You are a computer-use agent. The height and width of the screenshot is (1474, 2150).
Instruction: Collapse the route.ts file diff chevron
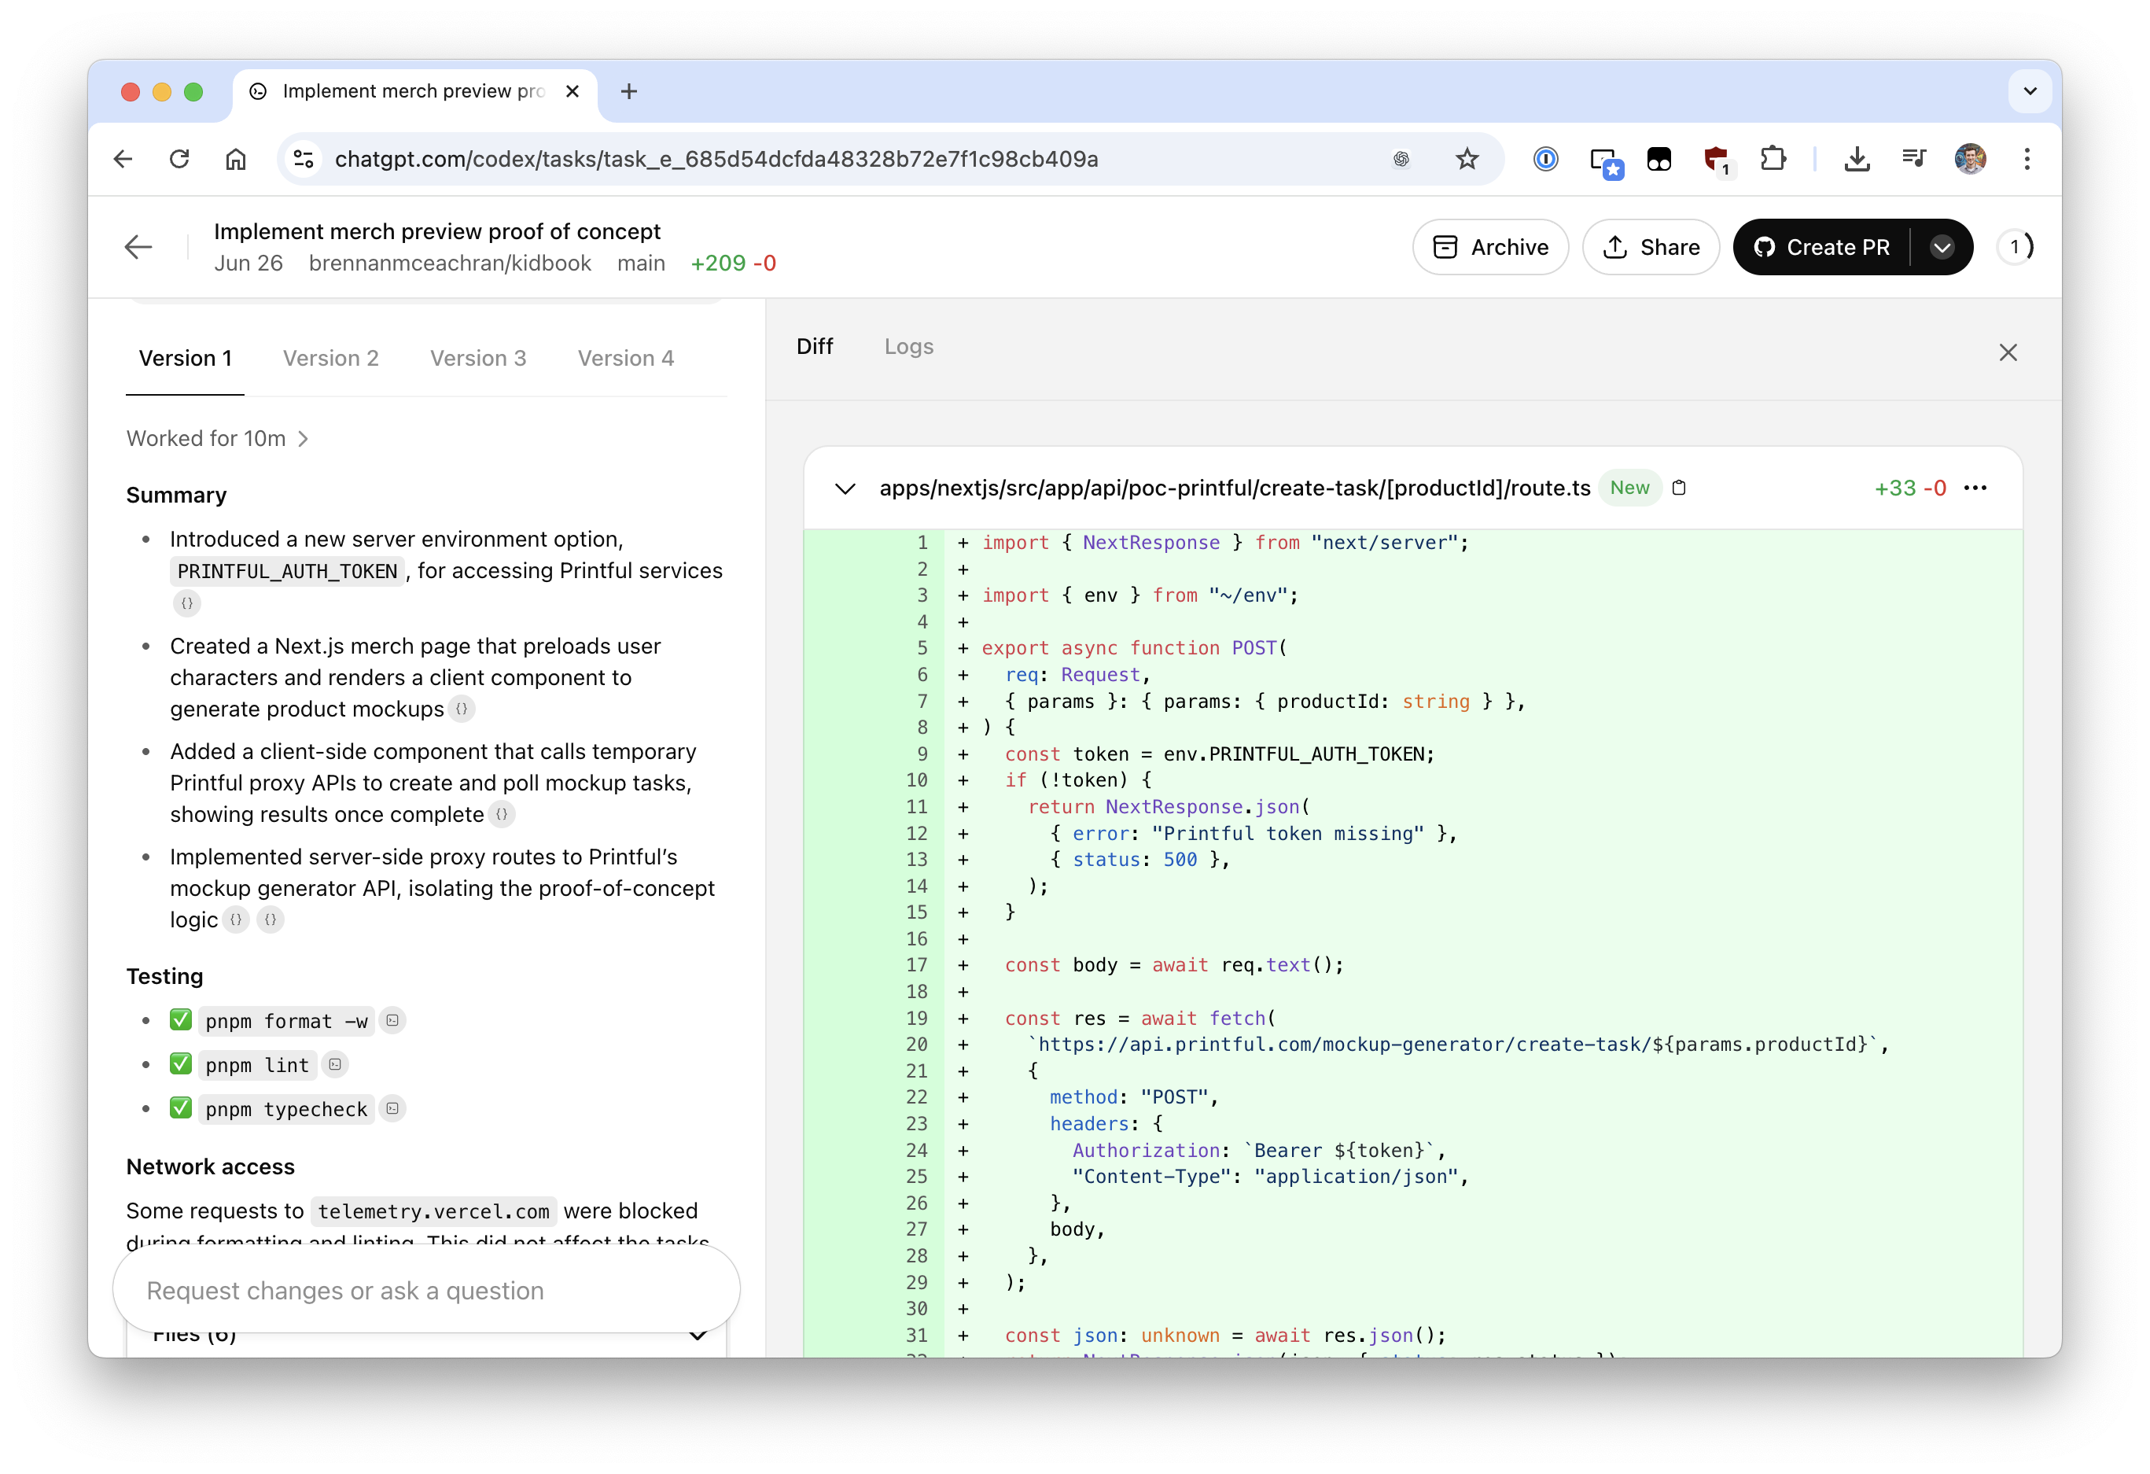coord(845,488)
